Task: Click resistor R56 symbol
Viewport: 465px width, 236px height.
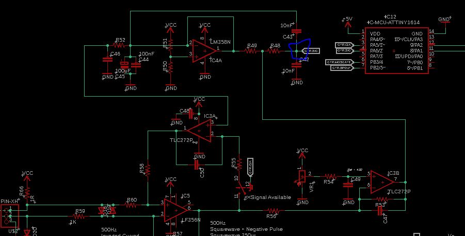Action: tap(274, 211)
